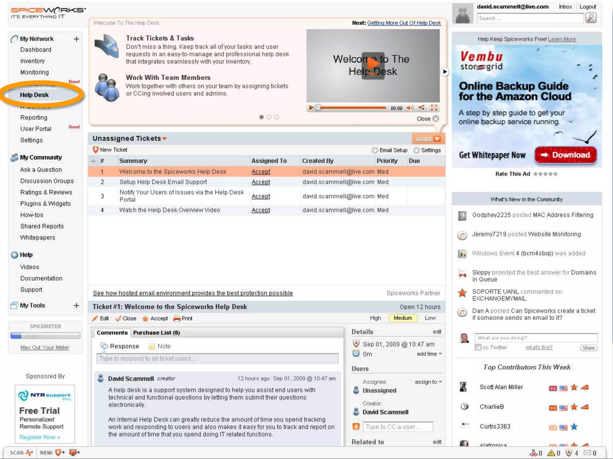The width and height of the screenshot is (613, 459).
Task: Click the Print ticket icon
Action: click(177, 319)
